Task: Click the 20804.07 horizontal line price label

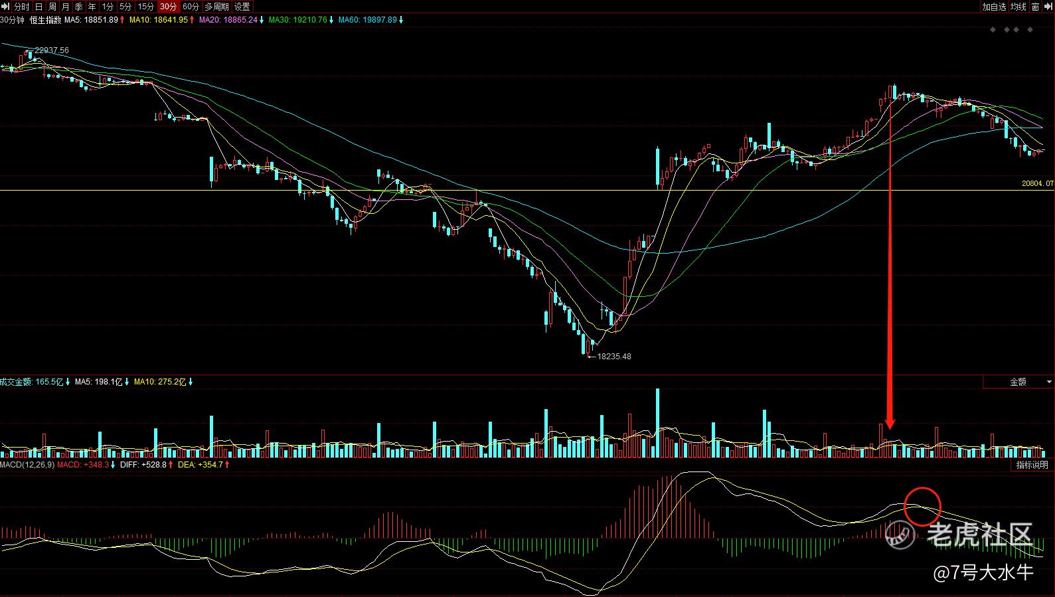Action: click(1038, 183)
